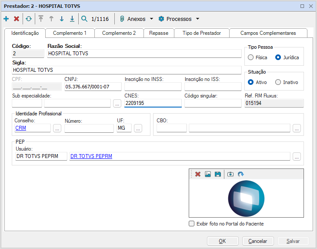Open the Complemento 1 tab
Viewport: 317px width, 249px height.
[x=70, y=33]
